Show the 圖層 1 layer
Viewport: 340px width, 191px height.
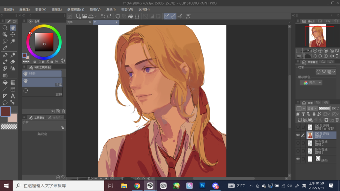point(298,151)
